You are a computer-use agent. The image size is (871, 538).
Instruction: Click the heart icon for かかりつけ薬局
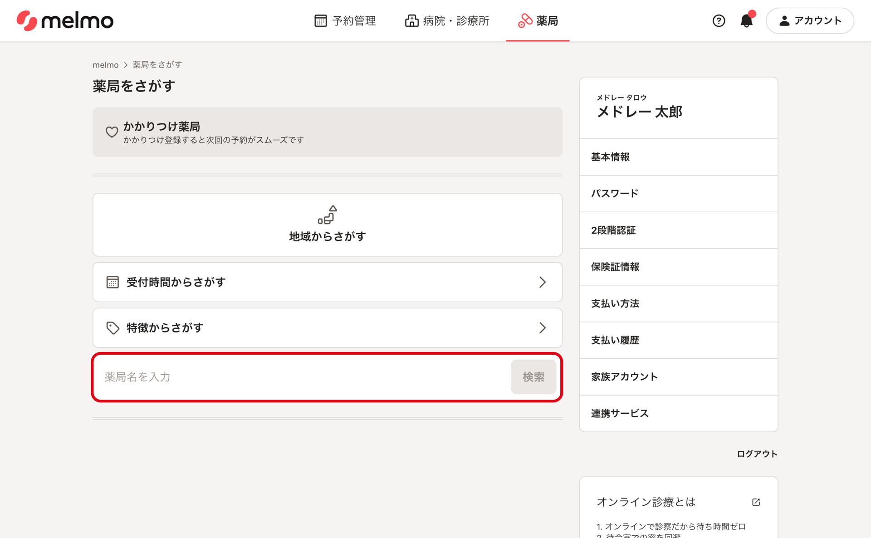(x=112, y=132)
